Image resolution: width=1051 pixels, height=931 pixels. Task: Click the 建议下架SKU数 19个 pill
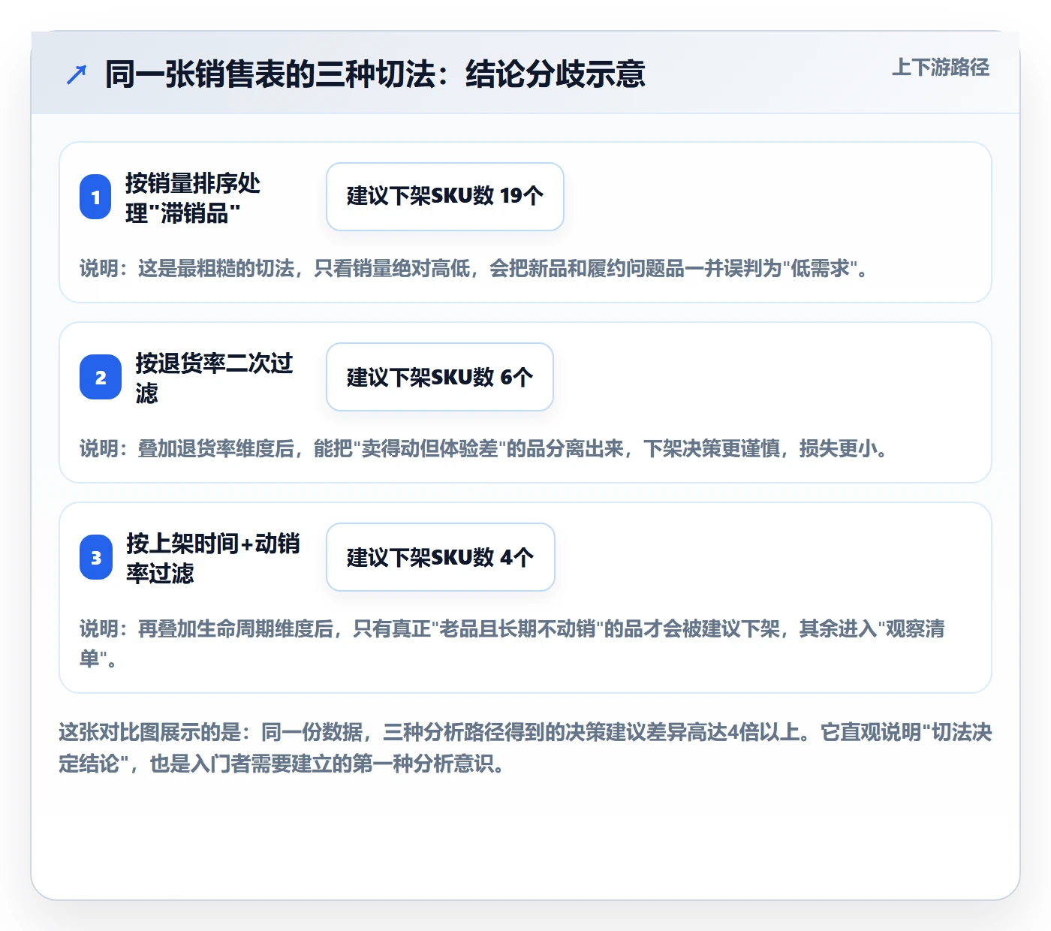(445, 197)
